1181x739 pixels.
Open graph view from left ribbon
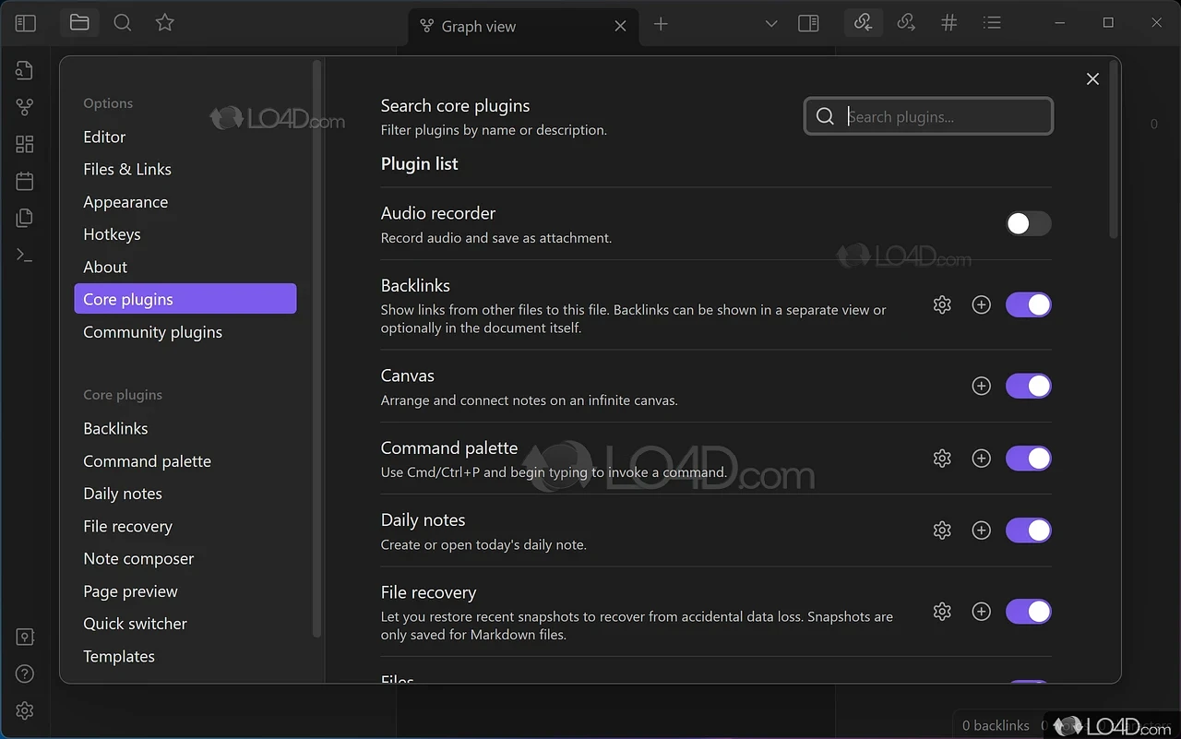[x=25, y=107]
